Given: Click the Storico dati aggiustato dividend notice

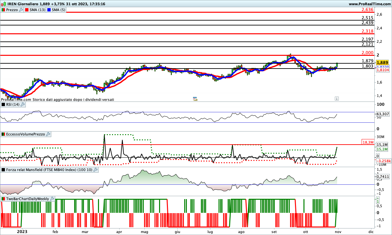Looking at the screenshot, I should point(74,100).
